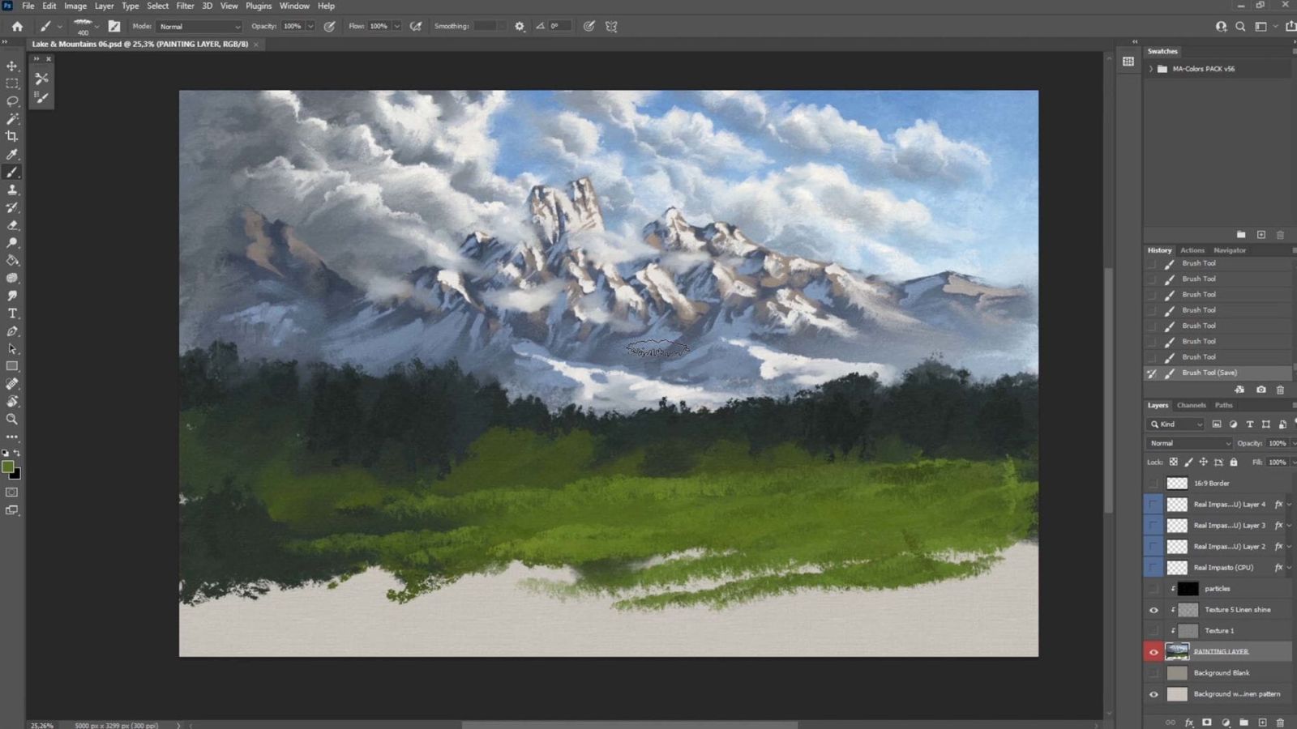Select the Eyedropper tool
Screen dimensions: 1297x729
12,154
